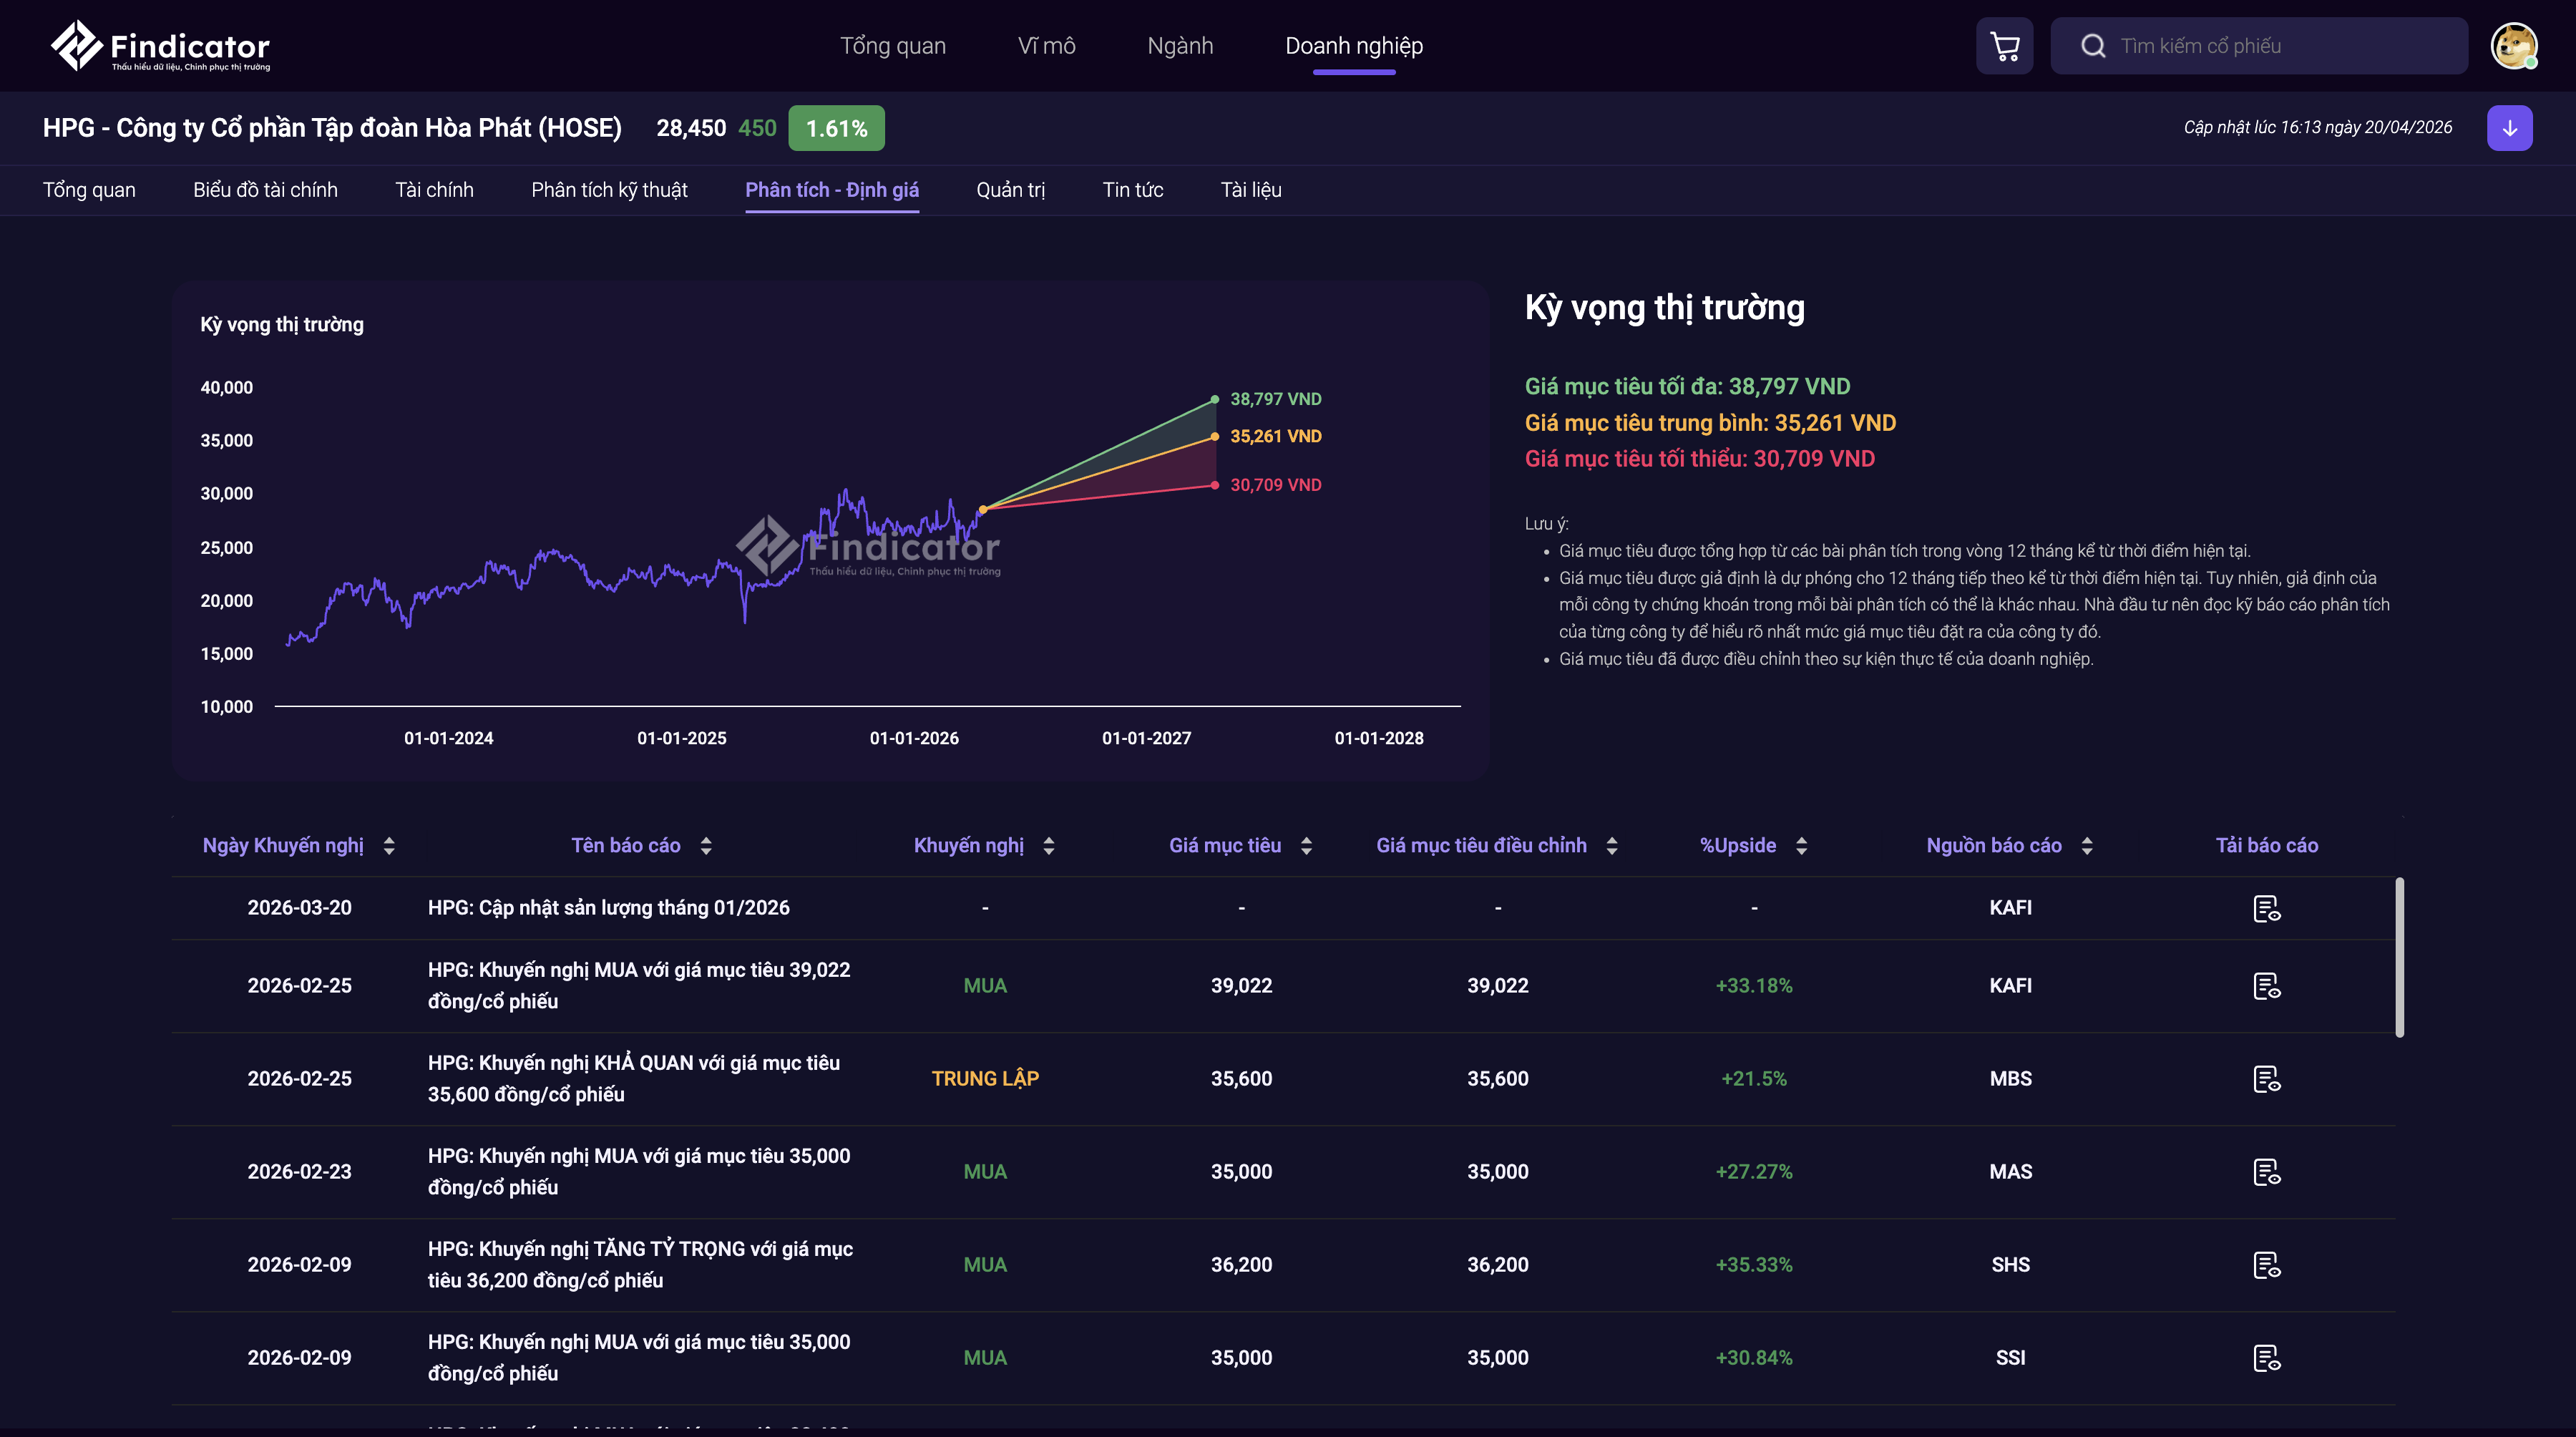Click the user profile avatar

click(2513, 46)
